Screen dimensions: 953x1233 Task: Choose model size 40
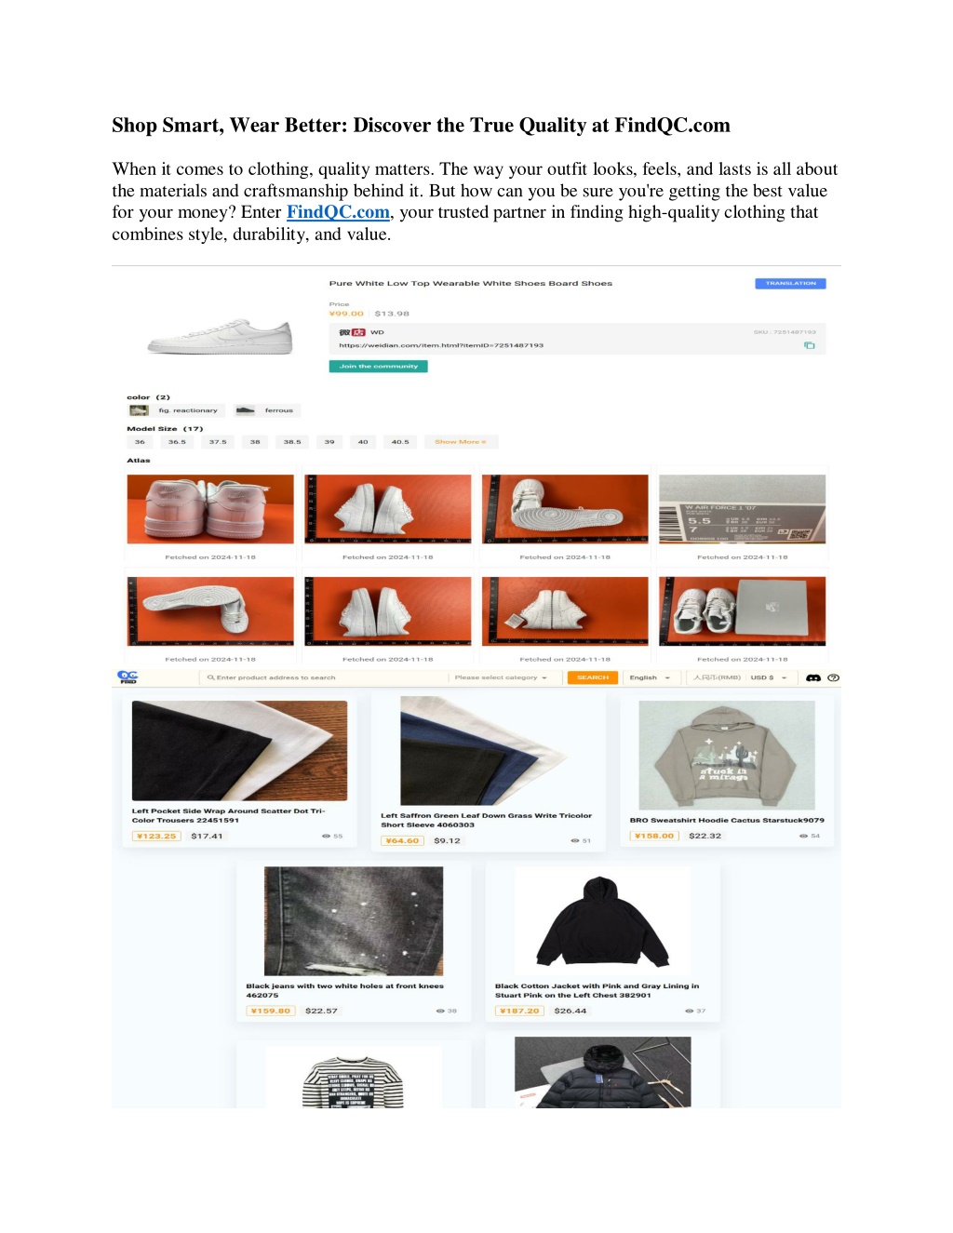pos(363,442)
